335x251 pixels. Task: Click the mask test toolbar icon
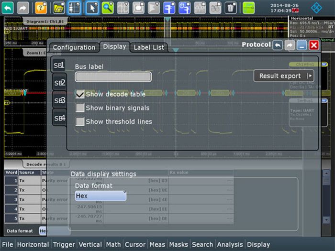coord(138,8)
